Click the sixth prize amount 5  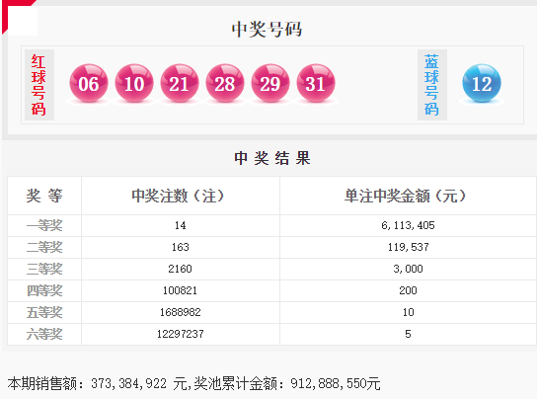tap(408, 334)
